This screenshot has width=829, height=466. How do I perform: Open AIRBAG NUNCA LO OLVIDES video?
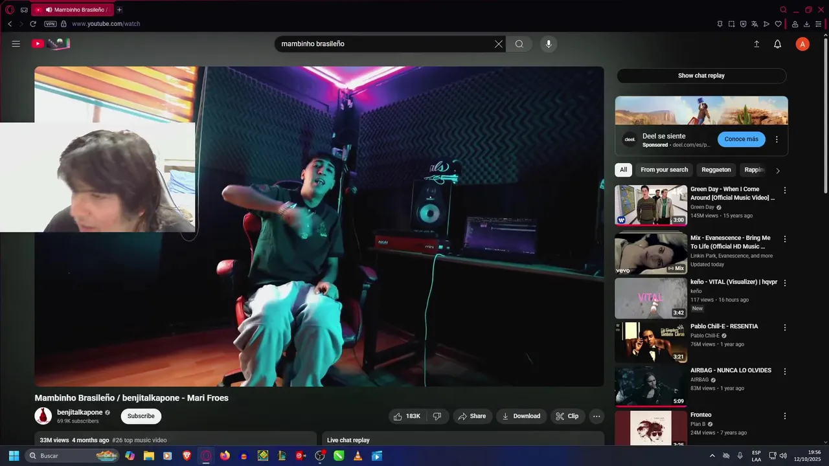point(651,386)
